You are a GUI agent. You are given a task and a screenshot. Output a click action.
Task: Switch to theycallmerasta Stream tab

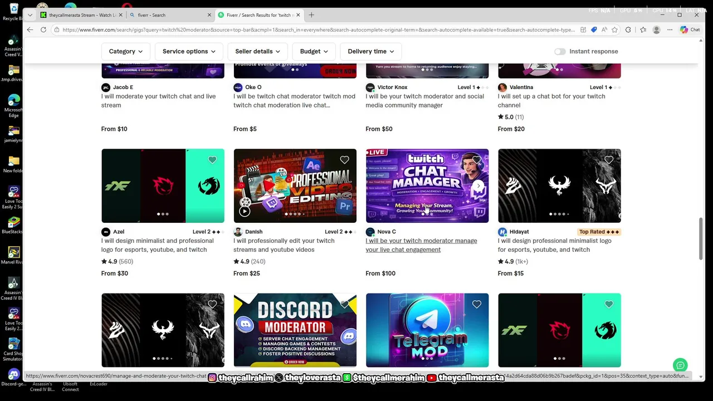pos(81,15)
